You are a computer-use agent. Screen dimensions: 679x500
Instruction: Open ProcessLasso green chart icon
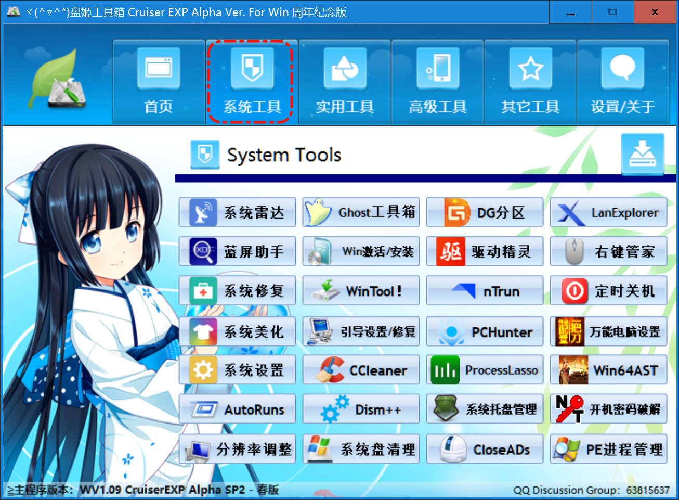coord(445,370)
